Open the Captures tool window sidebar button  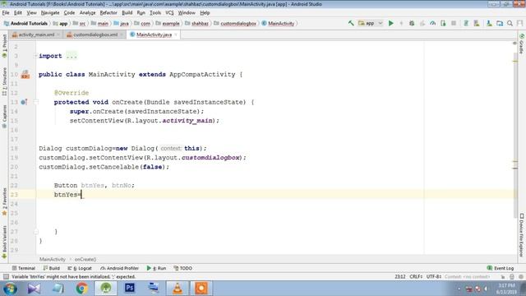(4, 117)
